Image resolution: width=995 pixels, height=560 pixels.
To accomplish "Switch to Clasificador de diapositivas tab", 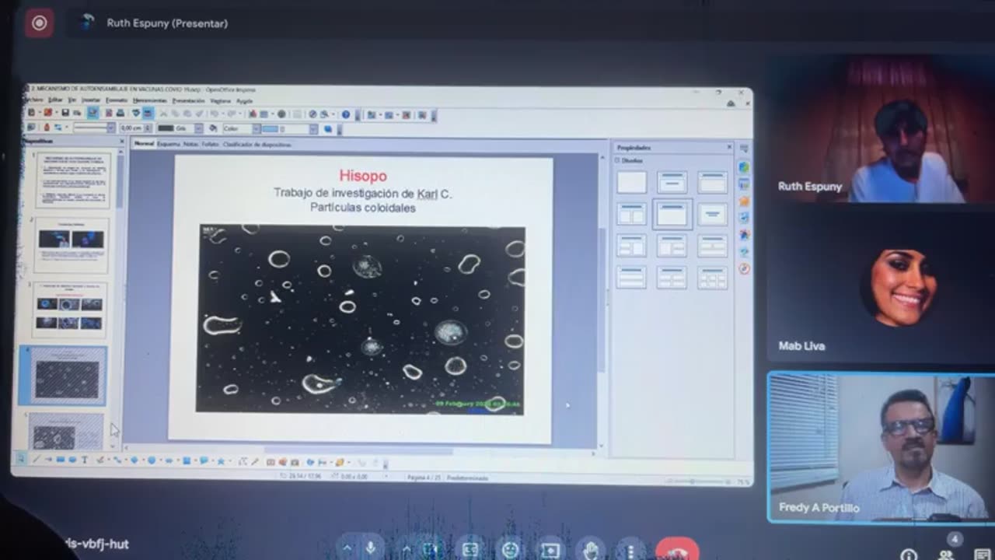I will [x=257, y=145].
